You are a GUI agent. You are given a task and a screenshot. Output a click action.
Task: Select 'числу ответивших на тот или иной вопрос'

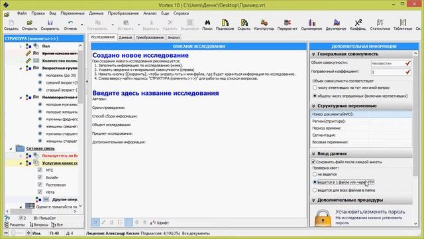(315, 88)
